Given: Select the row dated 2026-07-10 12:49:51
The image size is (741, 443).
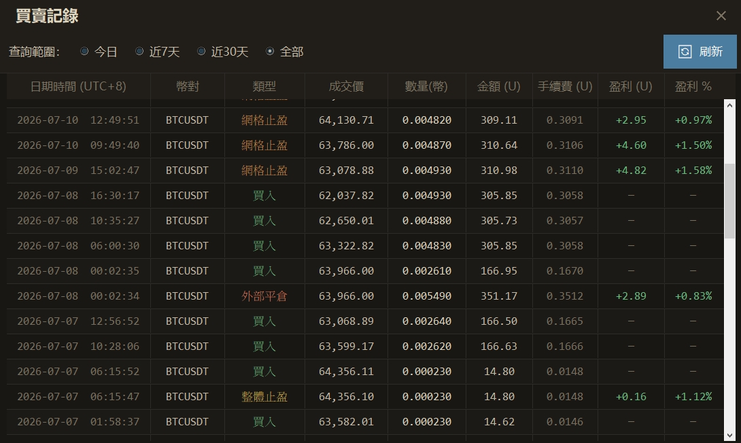Looking at the screenshot, I should [365, 120].
